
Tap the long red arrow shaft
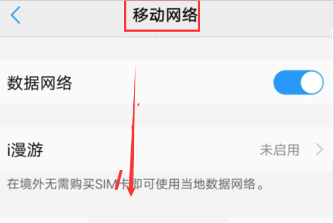(134, 127)
